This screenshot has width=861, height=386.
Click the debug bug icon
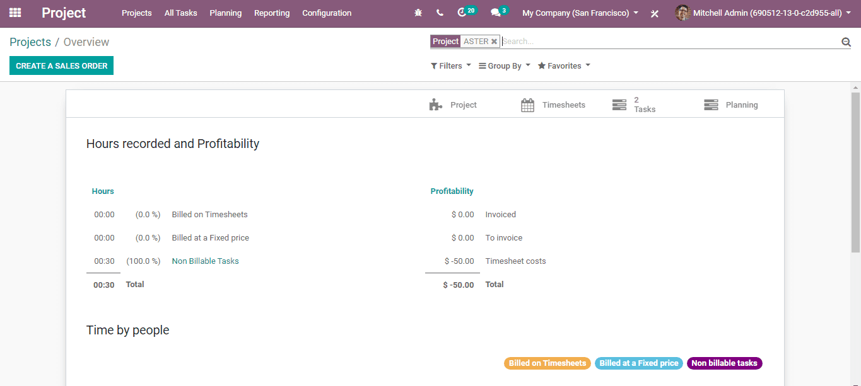click(418, 13)
